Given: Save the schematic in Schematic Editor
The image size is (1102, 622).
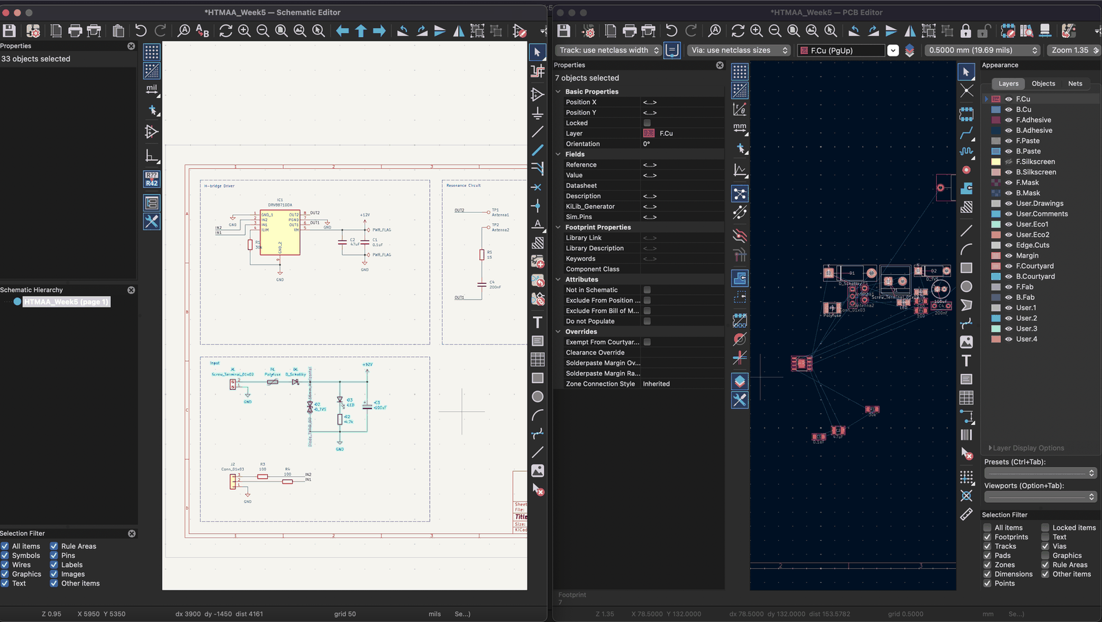Looking at the screenshot, I should point(9,31).
